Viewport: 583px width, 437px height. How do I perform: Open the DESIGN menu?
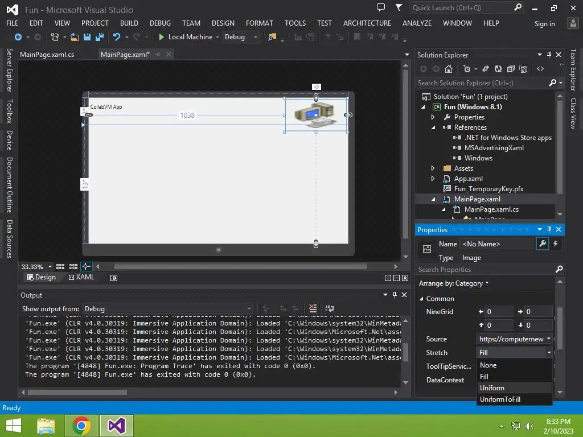point(223,23)
